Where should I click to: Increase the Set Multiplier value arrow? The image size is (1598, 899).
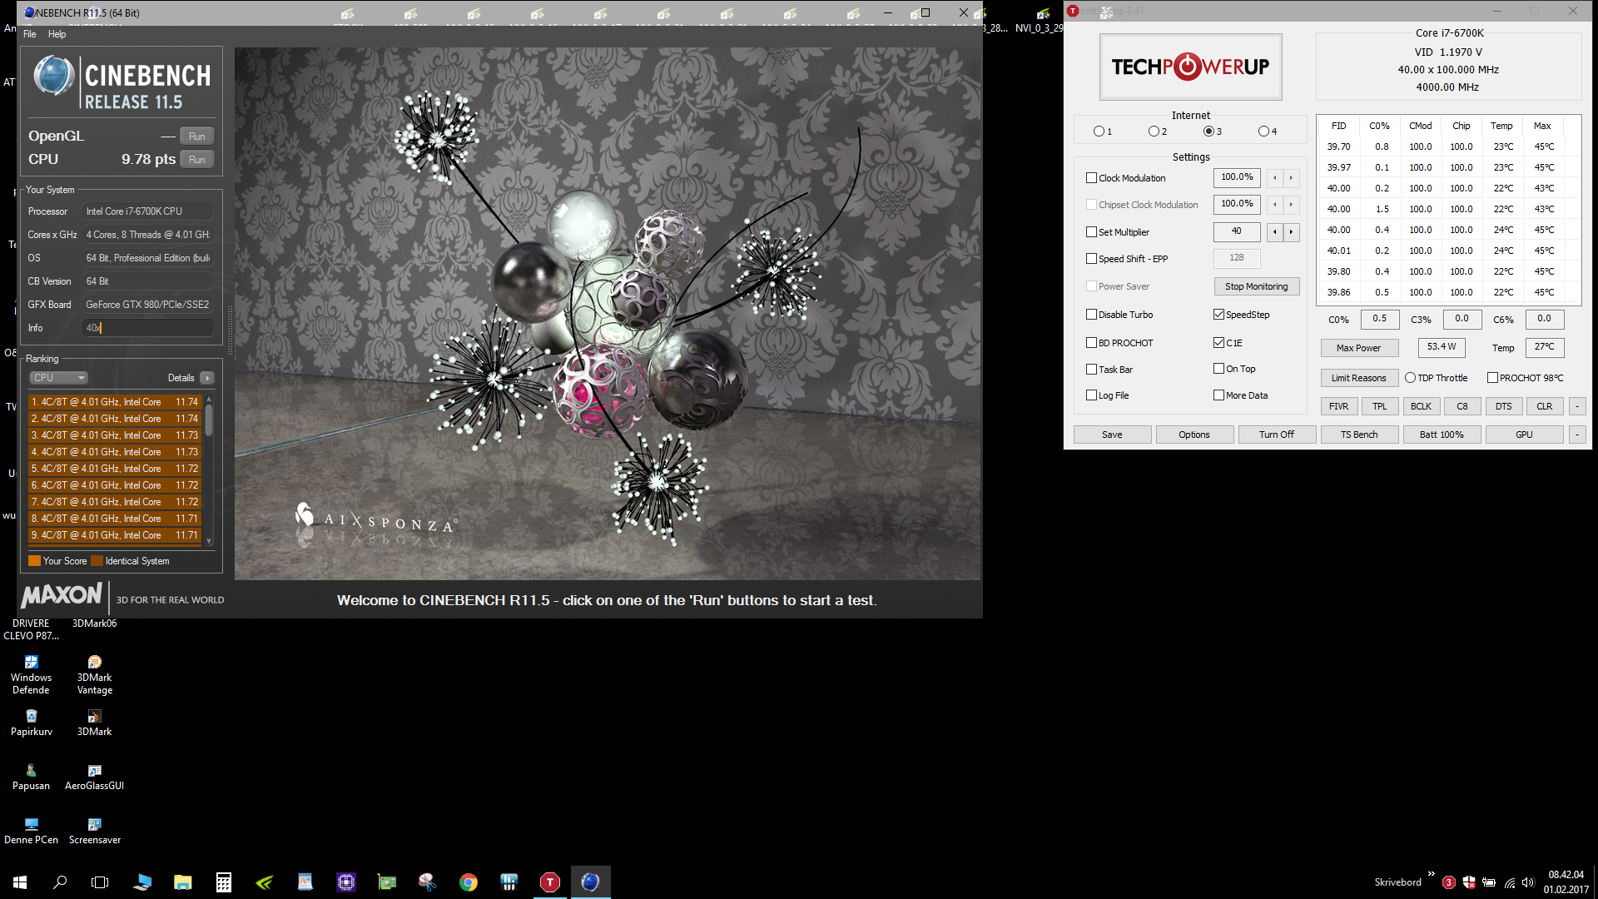point(1291,232)
